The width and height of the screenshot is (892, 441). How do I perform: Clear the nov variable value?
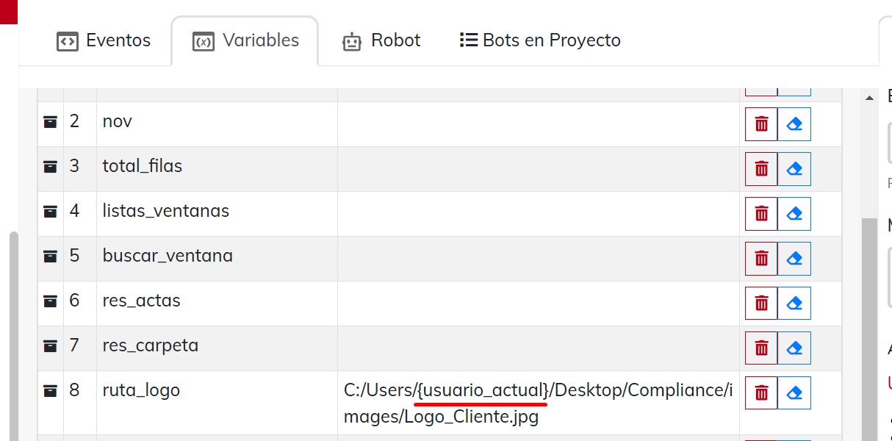(794, 124)
